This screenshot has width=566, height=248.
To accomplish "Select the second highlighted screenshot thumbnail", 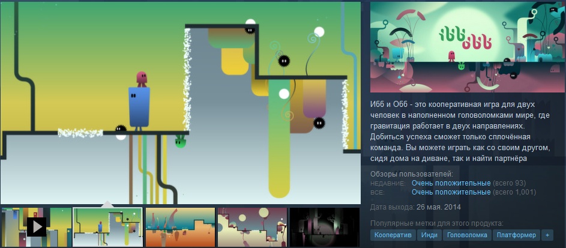I will click(108, 227).
